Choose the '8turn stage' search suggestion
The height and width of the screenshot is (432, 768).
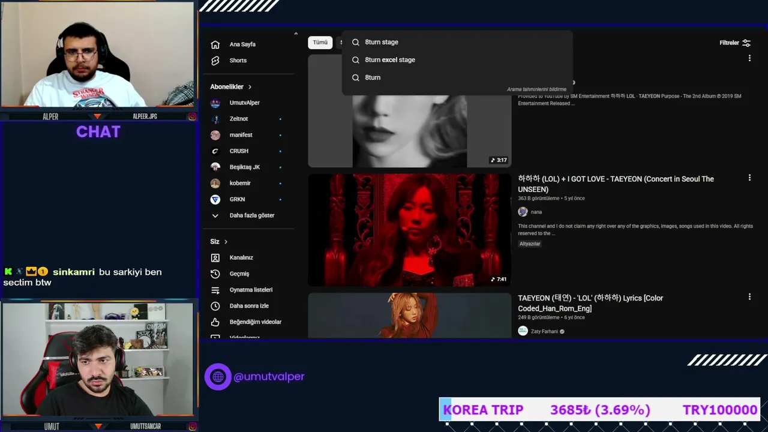click(x=457, y=42)
